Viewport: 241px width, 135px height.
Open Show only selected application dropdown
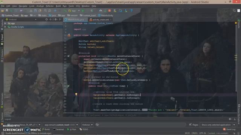pos(218,125)
